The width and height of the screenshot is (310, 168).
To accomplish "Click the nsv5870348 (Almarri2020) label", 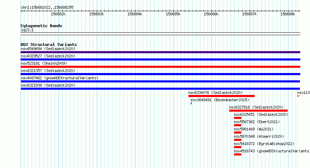I will point(259,136).
